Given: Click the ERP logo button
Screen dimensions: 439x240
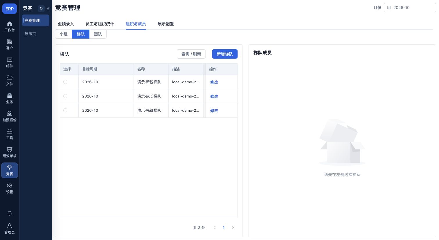Looking at the screenshot, I should point(10,9).
